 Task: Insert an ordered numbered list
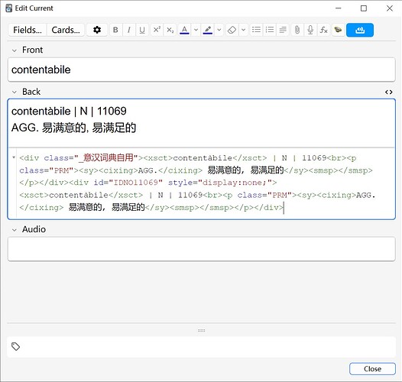tap(270, 30)
